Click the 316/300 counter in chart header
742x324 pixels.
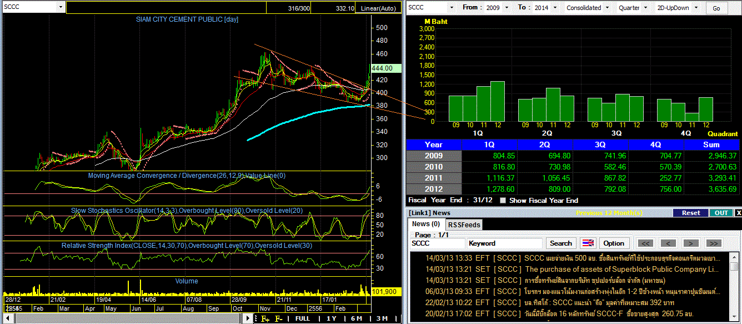click(x=299, y=8)
